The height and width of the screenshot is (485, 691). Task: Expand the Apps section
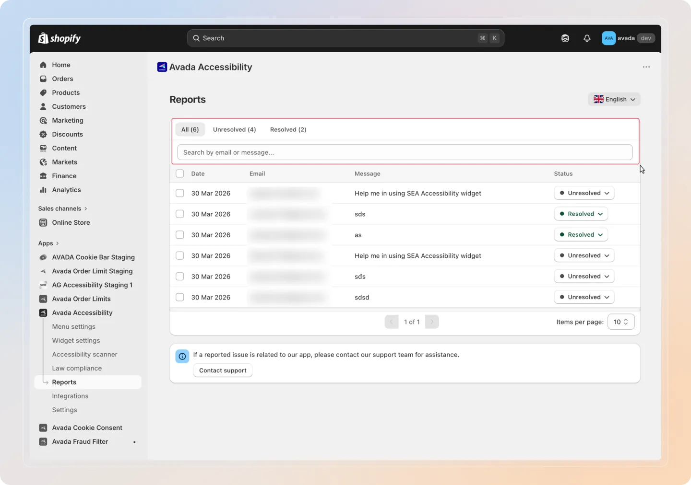48,243
